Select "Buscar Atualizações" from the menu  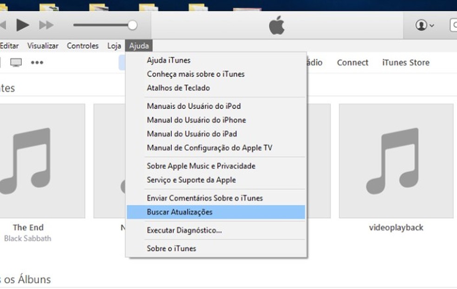point(179,212)
